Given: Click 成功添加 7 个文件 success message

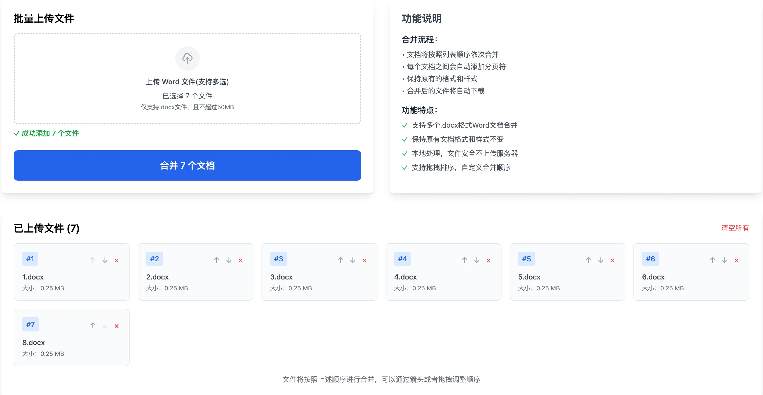Looking at the screenshot, I should (46, 133).
